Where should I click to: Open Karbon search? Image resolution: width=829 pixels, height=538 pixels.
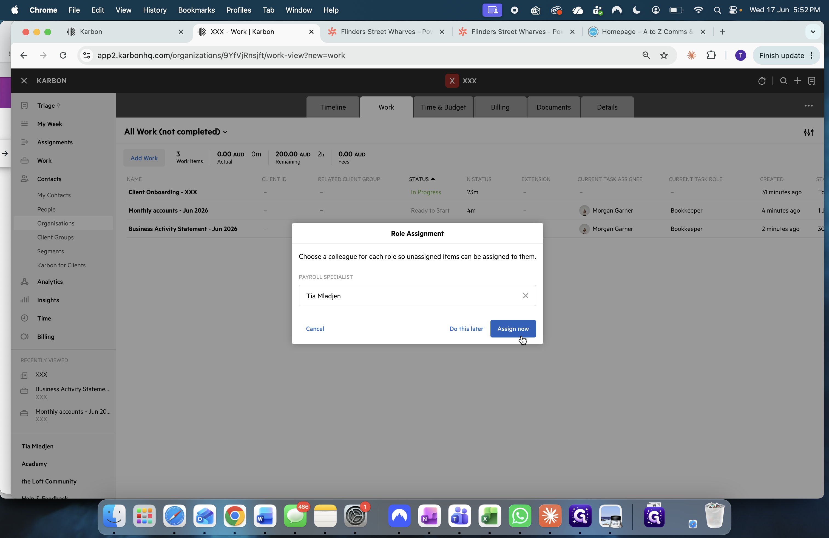[783, 81]
